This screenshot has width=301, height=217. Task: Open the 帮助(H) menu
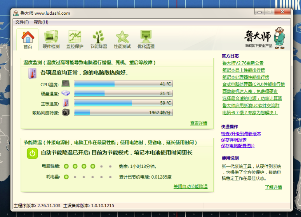(x=41, y=22)
